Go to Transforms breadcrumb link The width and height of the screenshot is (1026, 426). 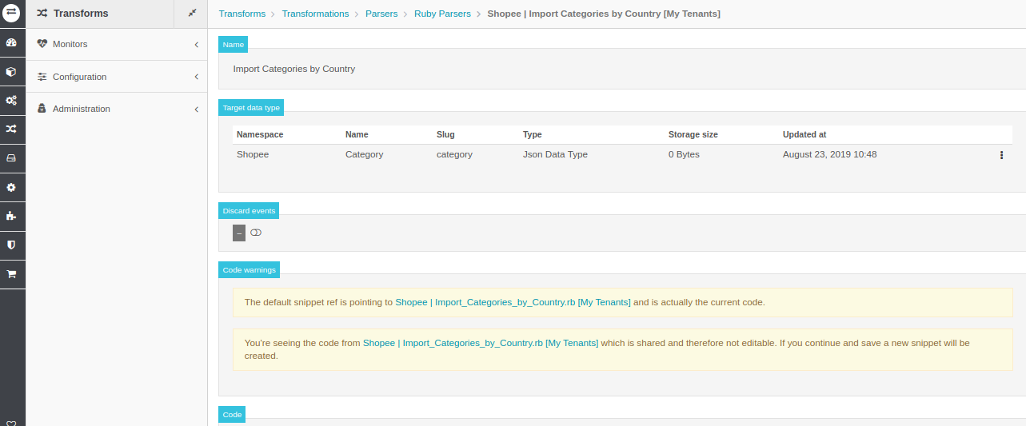click(242, 14)
